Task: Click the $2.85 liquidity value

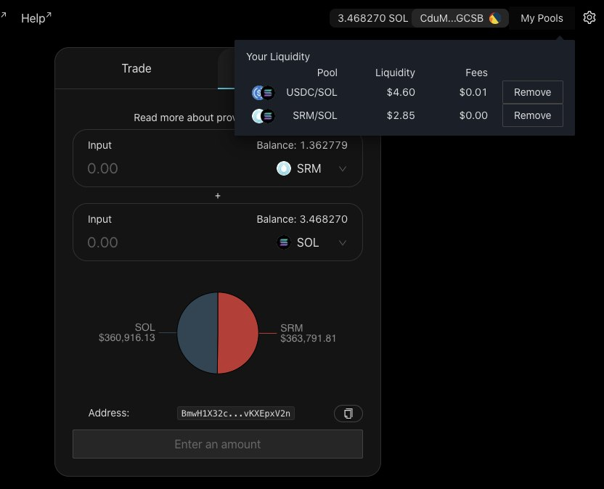Action: [401, 115]
